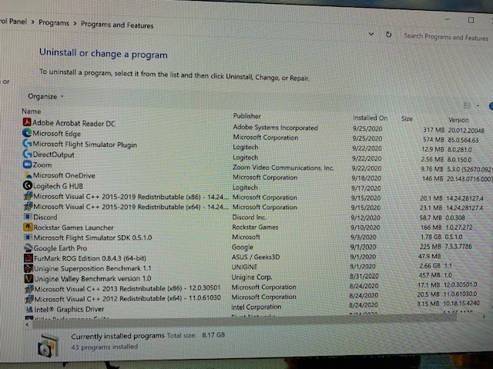Sort programs by Size column header
This screenshot has width=493, height=369.
point(407,118)
